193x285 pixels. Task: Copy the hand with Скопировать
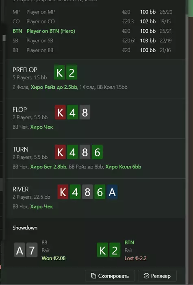110,276
